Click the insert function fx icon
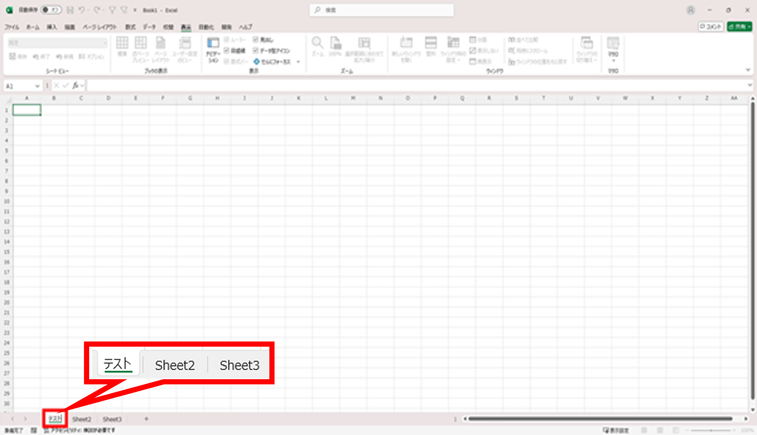 point(75,85)
